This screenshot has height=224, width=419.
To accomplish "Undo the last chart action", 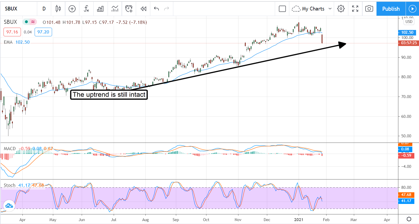I will coord(156,9).
